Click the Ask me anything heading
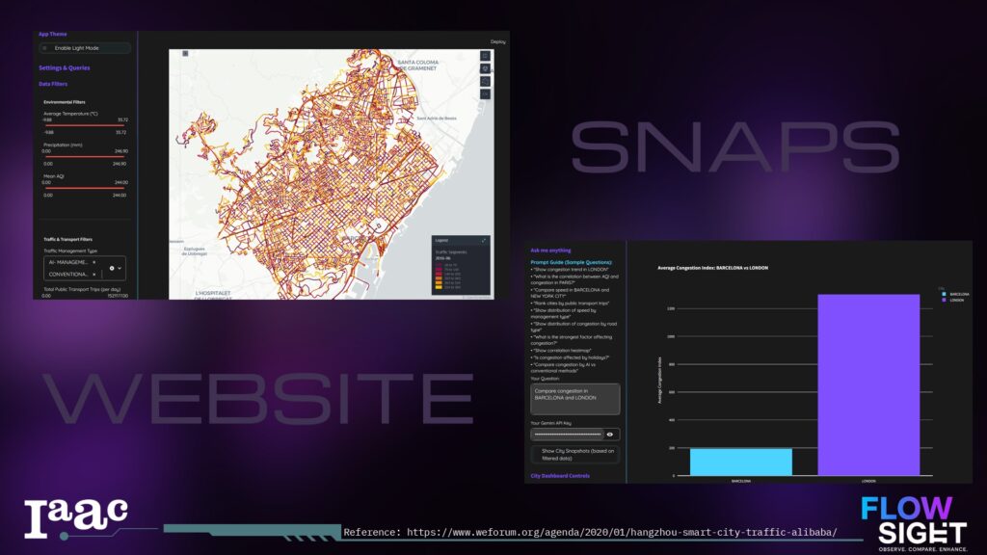 point(550,251)
